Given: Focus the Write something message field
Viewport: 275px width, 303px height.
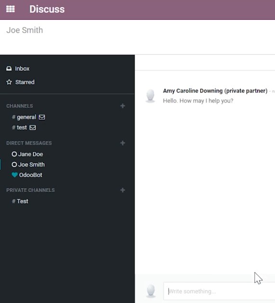Looking at the screenshot, I should tap(219, 291).
